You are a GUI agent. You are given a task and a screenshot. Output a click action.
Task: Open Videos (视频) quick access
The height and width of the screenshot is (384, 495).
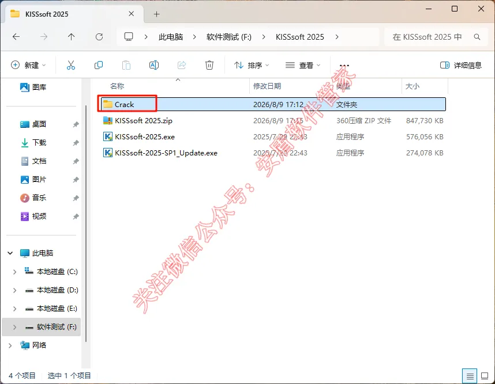click(33, 216)
